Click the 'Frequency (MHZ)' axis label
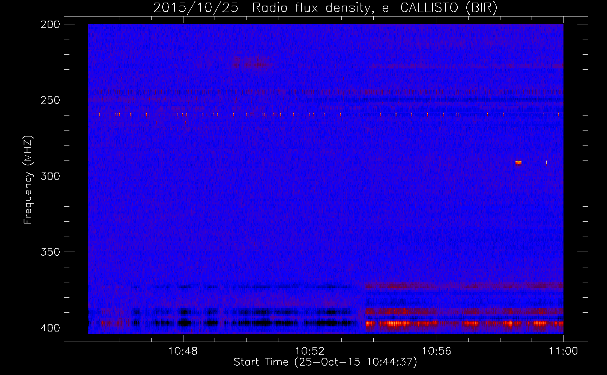 (28, 180)
